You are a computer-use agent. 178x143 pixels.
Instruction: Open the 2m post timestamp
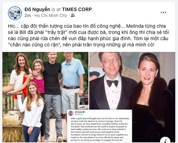coord(28,16)
